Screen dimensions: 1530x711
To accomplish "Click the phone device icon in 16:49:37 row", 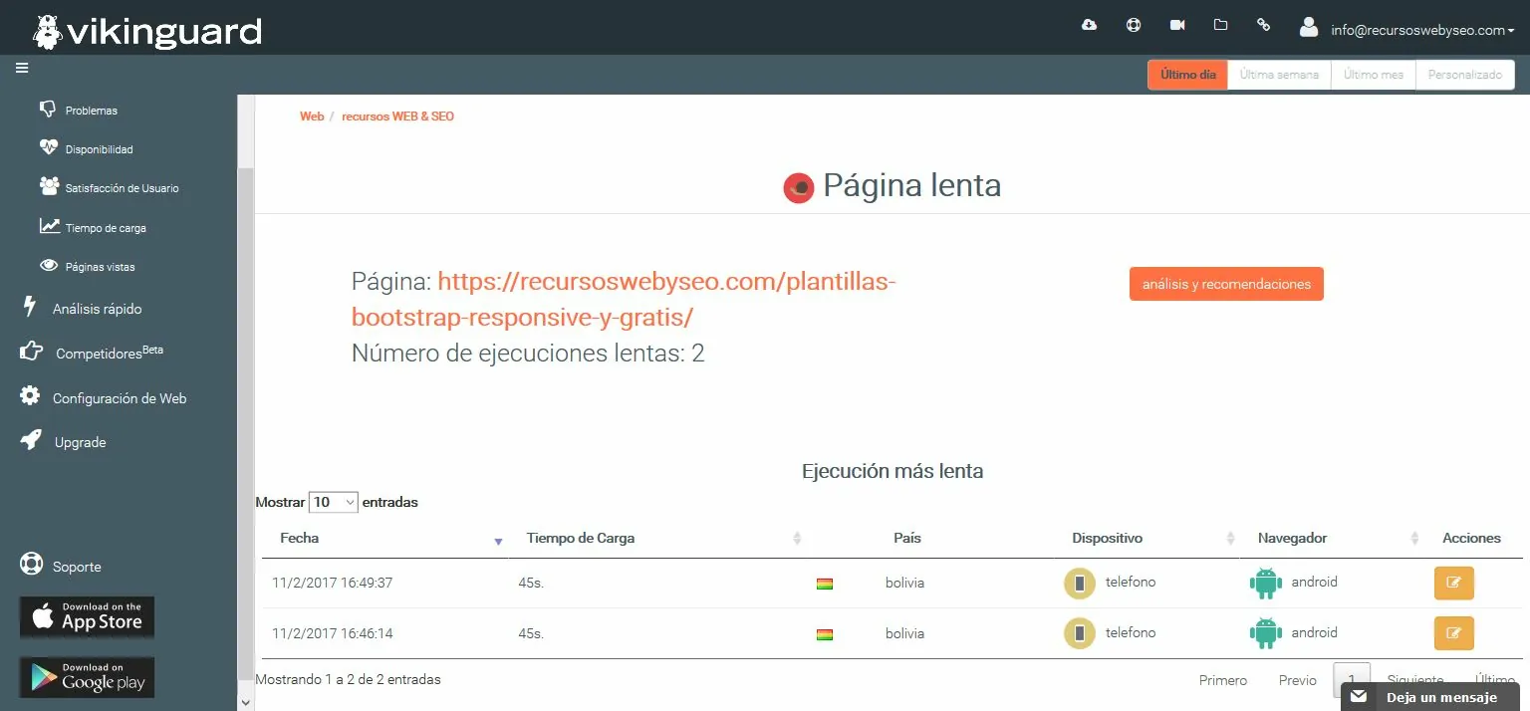I will click(x=1080, y=583).
